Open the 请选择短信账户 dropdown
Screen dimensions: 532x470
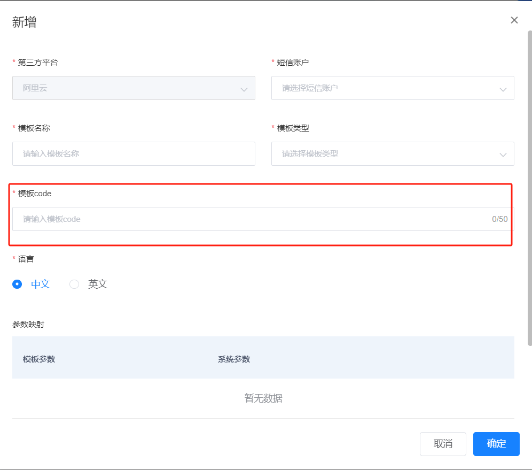[x=385, y=88]
